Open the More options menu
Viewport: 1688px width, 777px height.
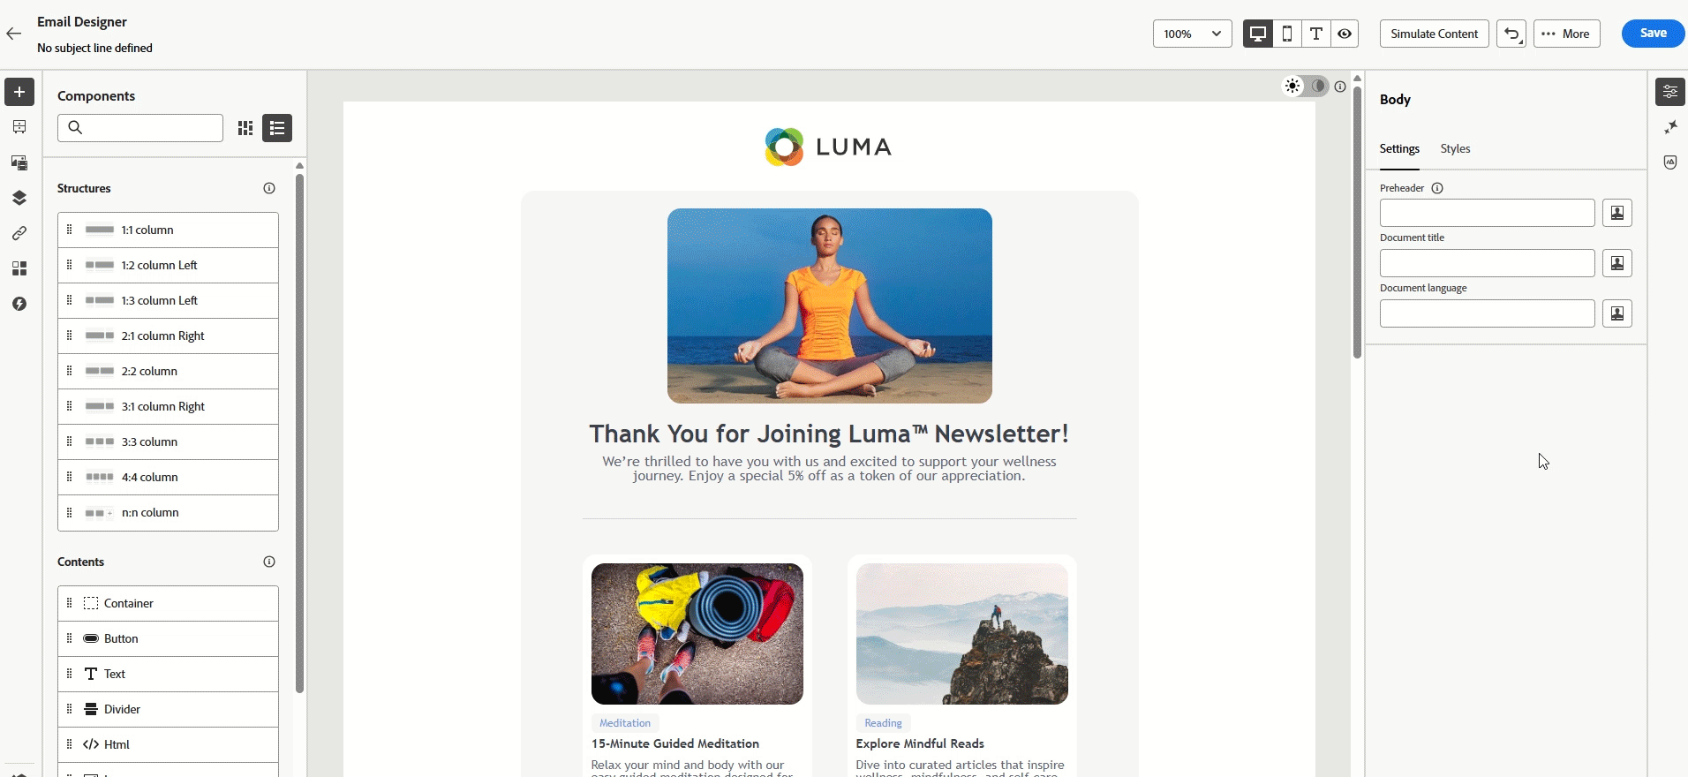tap(1566, 34)
